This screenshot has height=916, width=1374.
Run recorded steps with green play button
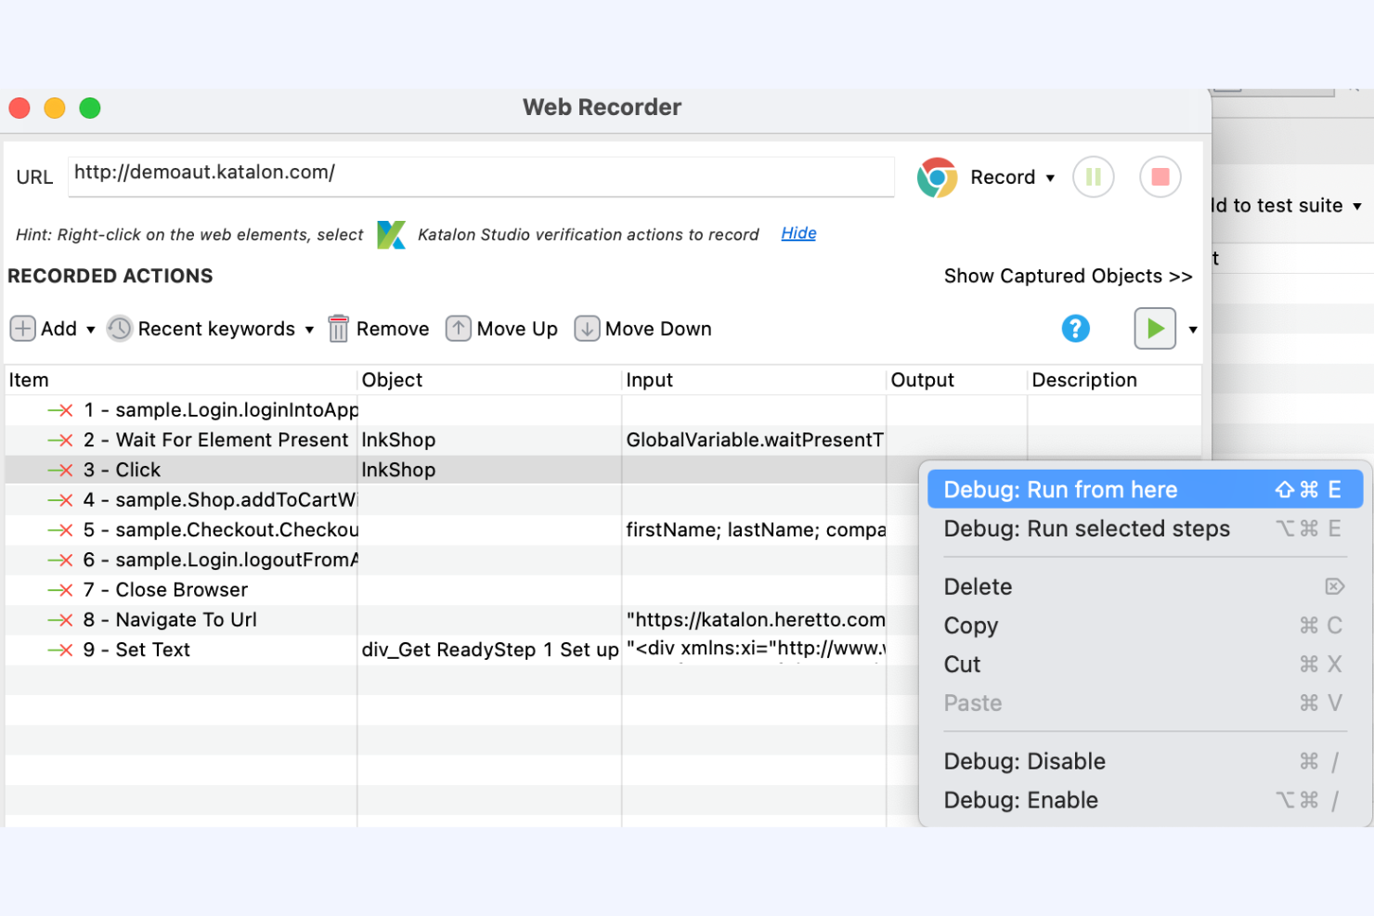pyautogui.click(x=1154, y=329)
